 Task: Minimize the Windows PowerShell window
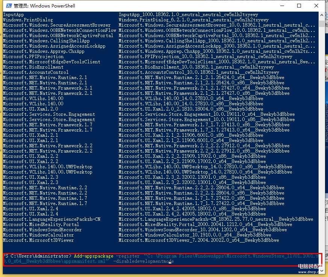(x=282, y=6)
